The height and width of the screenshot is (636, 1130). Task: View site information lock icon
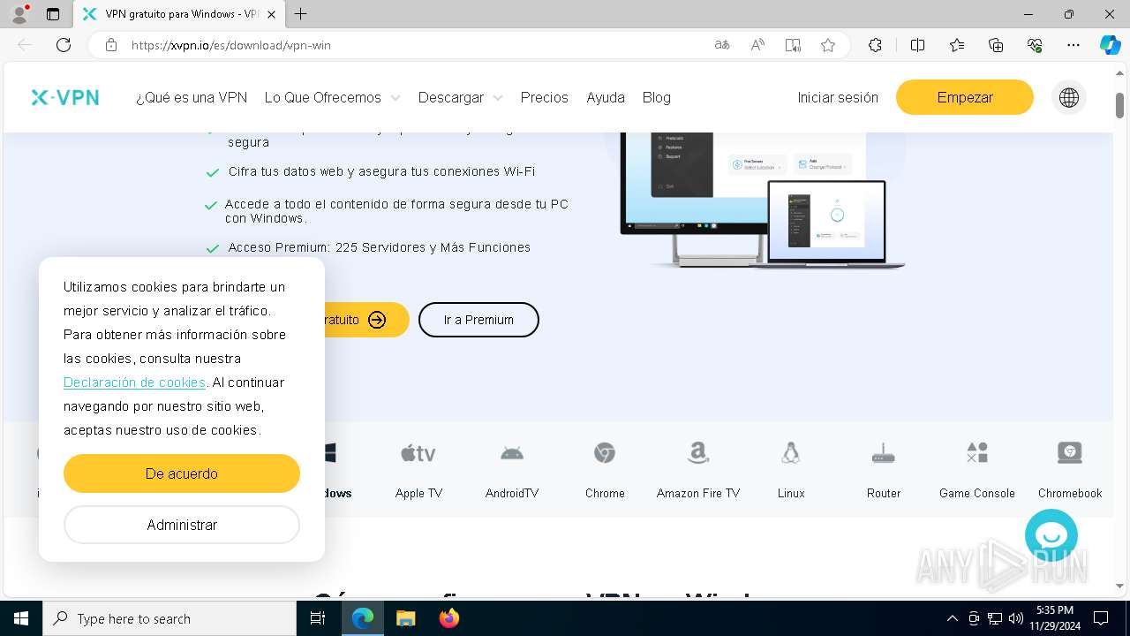[x=111, y=45]
